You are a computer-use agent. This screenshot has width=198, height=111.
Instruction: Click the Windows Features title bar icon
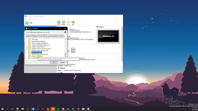[26, 29]
